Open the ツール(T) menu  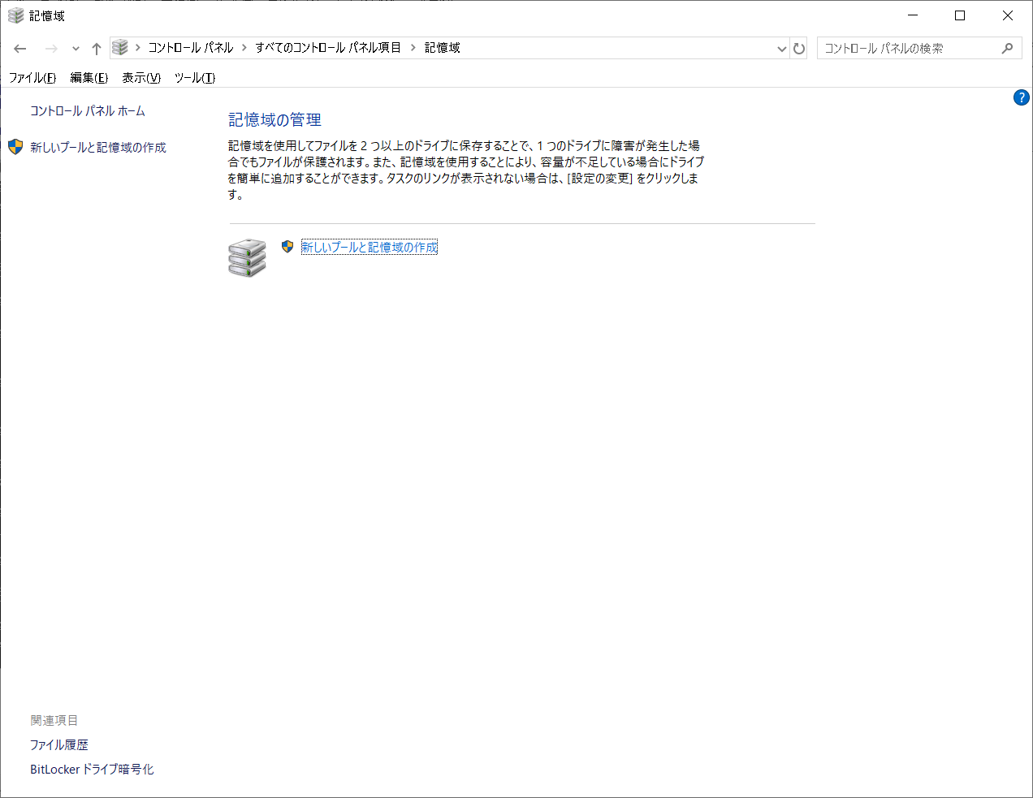tap(195, 78)
